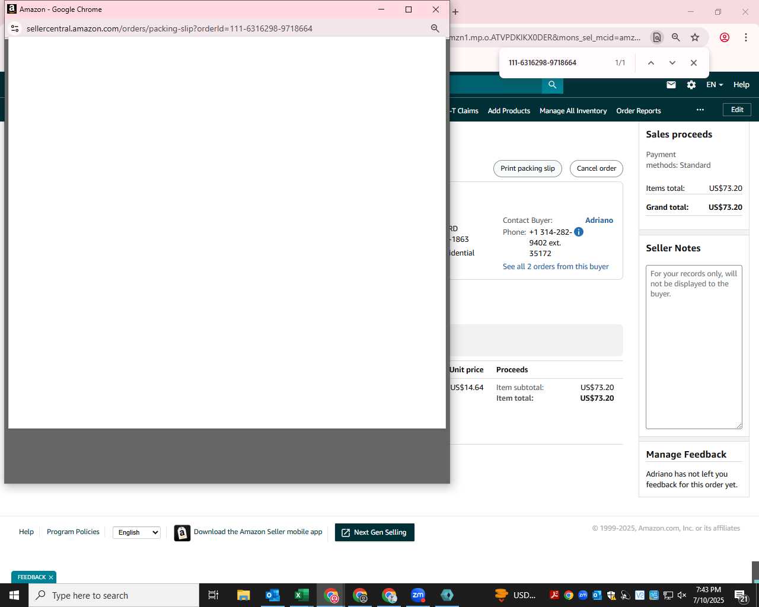
Task: Click the zoom magnifier in packing-slip popup address bar
Action: click(x=435, y=28)
